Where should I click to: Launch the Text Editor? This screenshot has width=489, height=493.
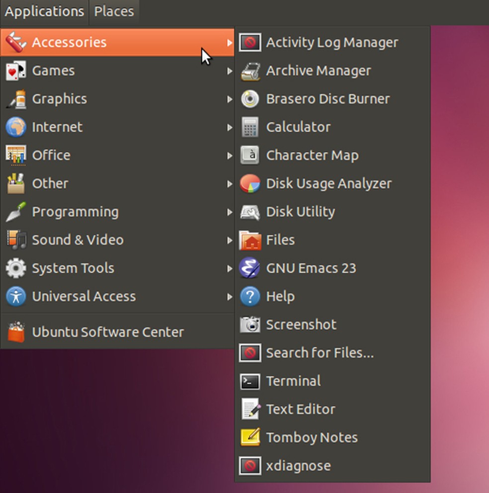pyautogui.click(x=300, y=409)
